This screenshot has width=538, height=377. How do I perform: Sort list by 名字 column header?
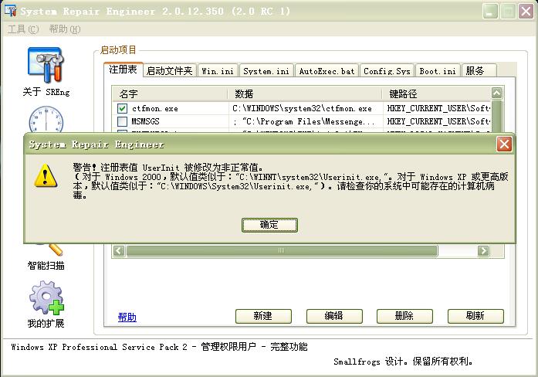click(170, 93)
